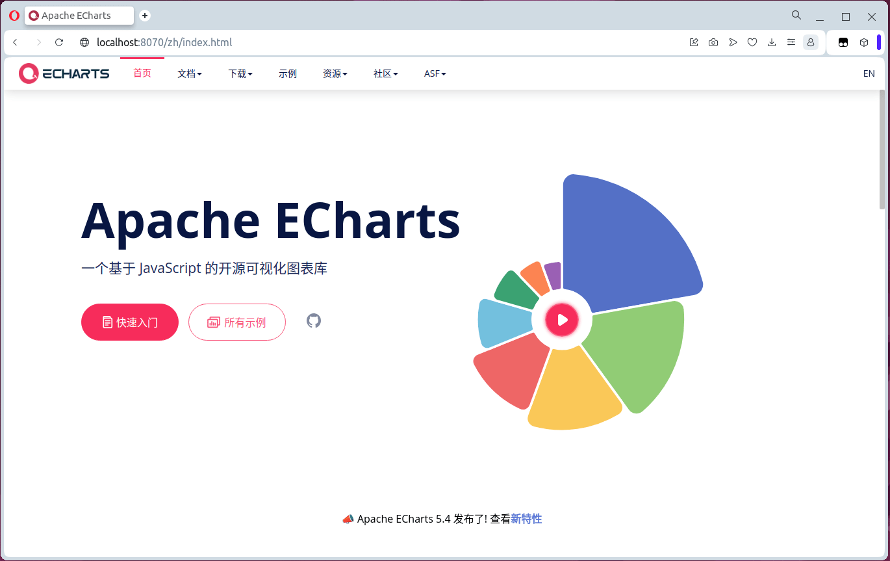This screenshot has width=890, height=561.
Task: Click the purple pie chart slice
Action: coord(553,275)
